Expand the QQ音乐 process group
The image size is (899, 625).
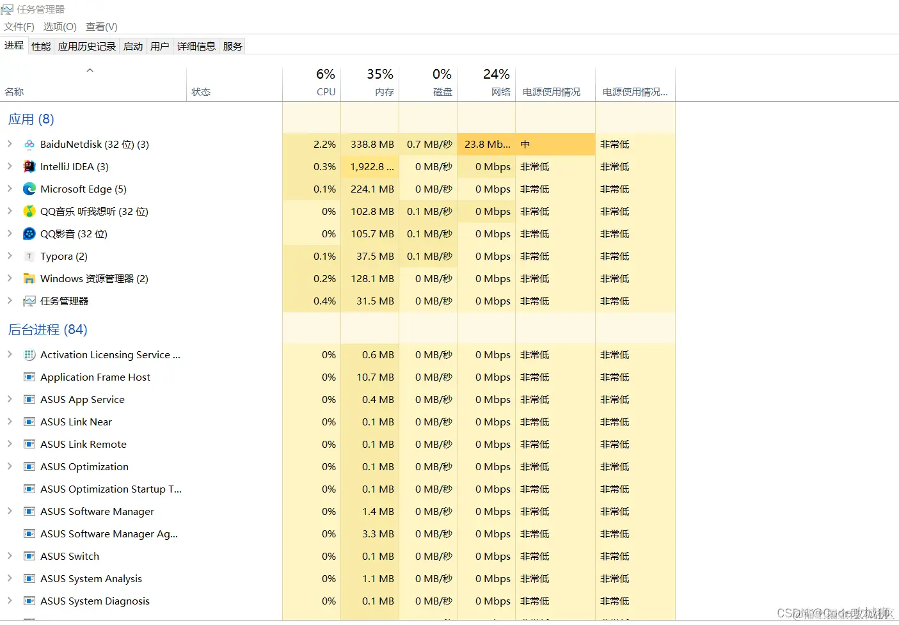pos(10,211)
